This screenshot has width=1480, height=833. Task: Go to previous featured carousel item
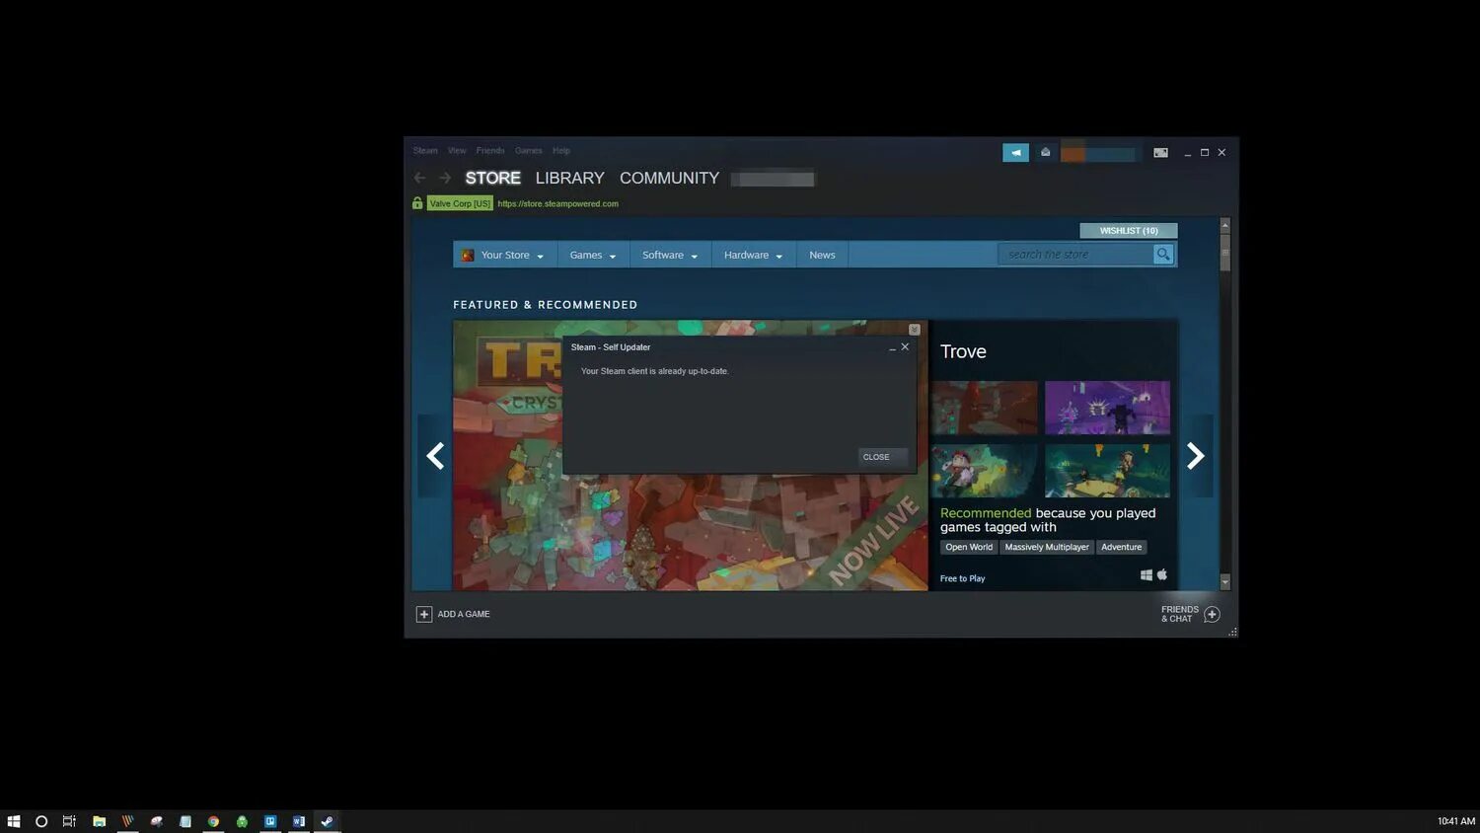coord(434,456)
